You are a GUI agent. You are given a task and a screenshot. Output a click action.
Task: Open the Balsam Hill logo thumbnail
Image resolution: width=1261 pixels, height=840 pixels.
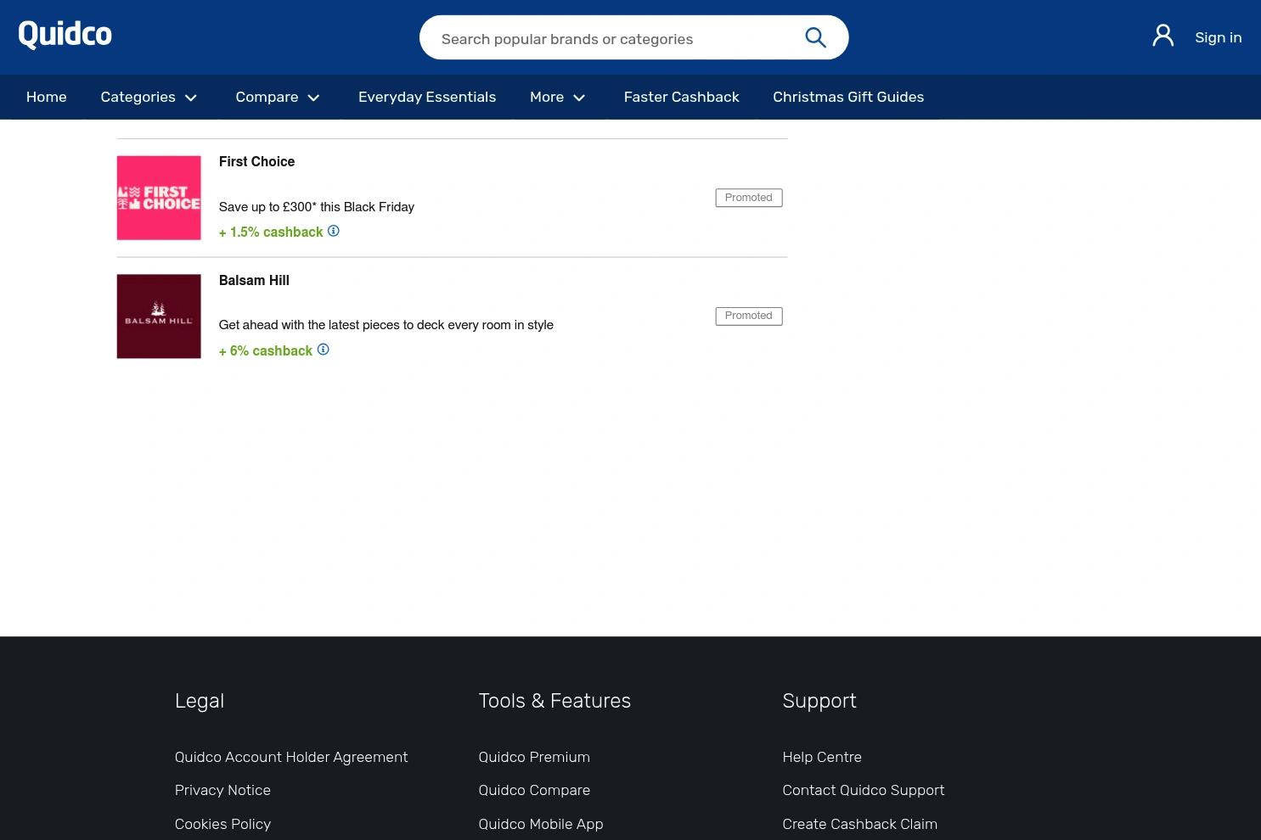[159, 316]
